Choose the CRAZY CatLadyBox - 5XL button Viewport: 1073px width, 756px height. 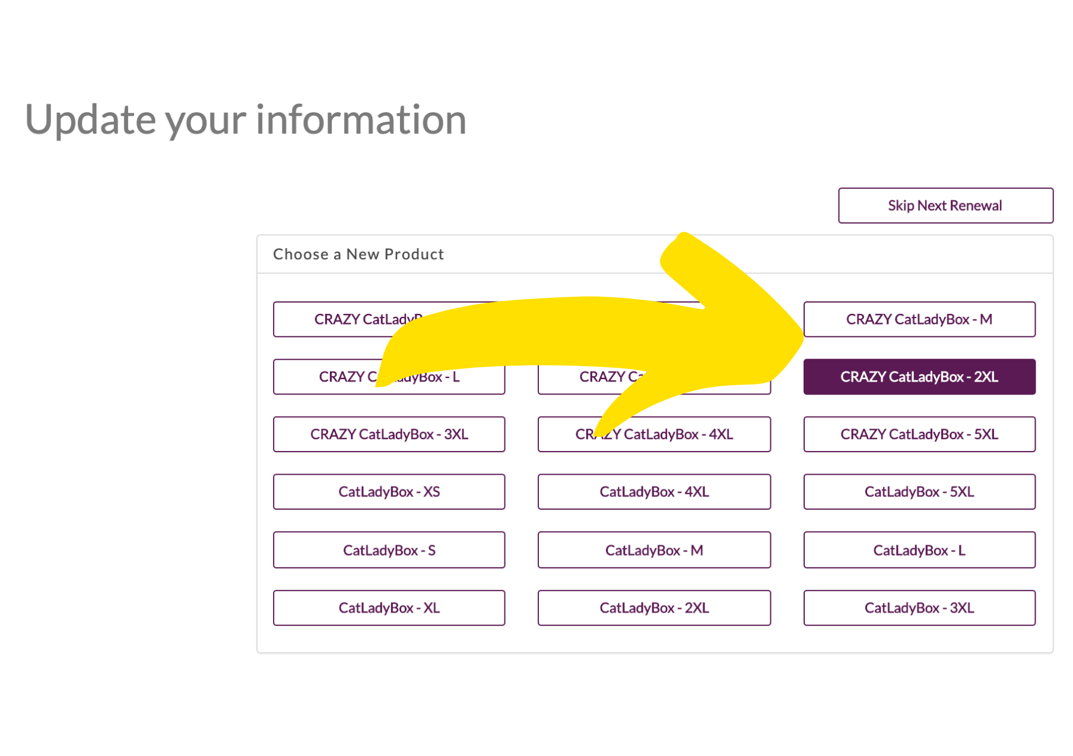[919, 434]
